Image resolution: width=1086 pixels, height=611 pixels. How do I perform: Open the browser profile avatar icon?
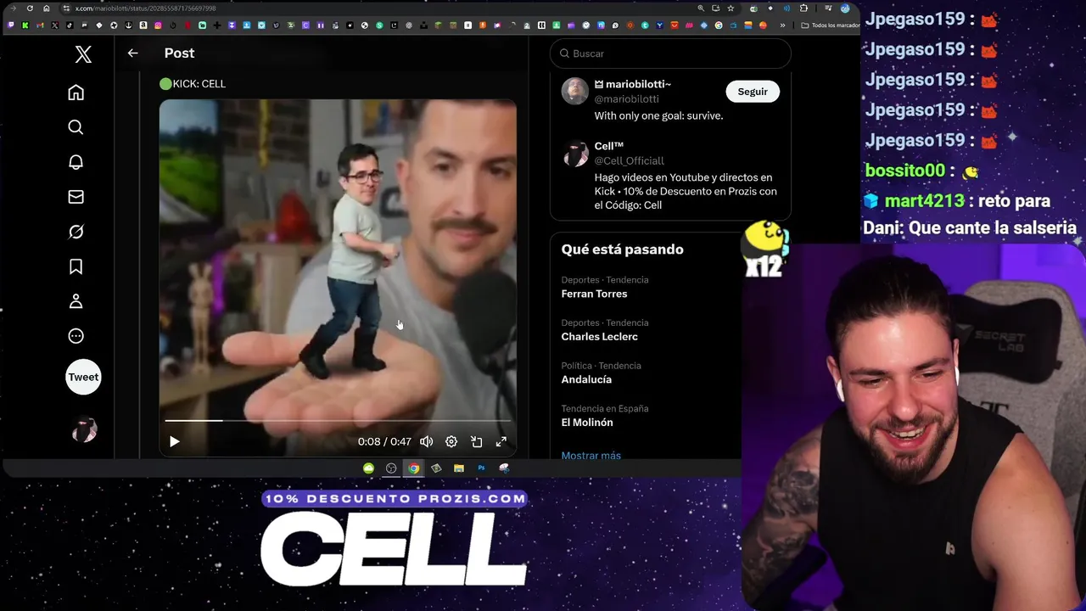click(x=845, y=8)
